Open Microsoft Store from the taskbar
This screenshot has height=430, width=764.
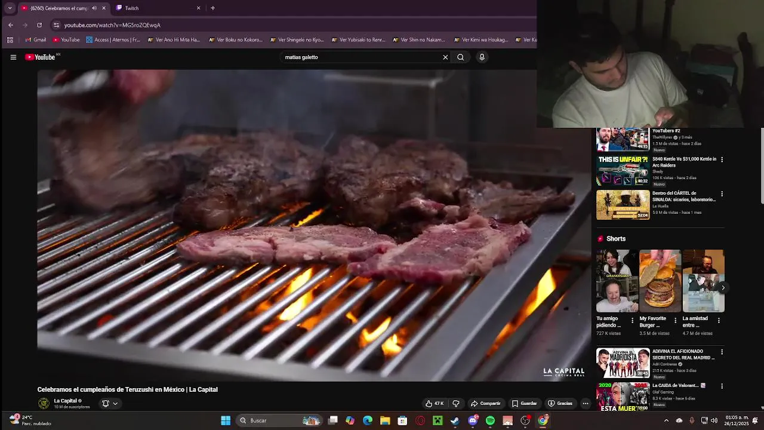pyautogui.click(x=402, y=420)
